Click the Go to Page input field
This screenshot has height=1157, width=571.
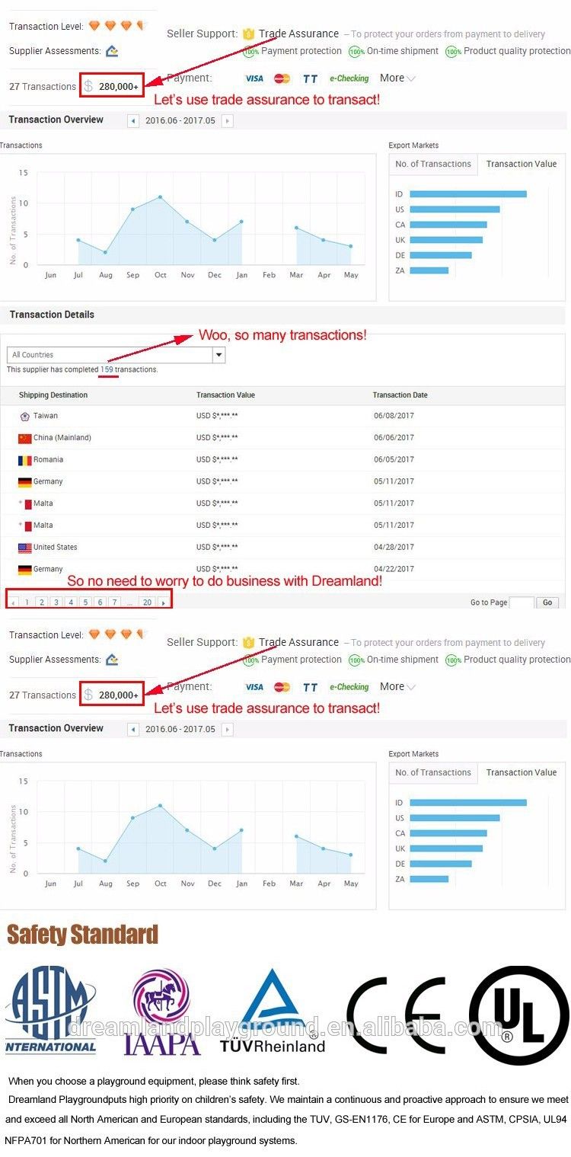[x=522, y=602]
